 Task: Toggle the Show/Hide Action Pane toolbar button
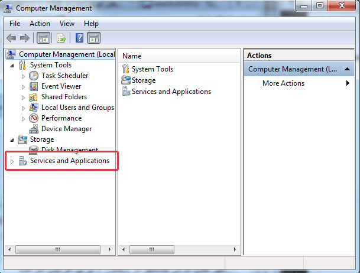[x=93, y=38]
